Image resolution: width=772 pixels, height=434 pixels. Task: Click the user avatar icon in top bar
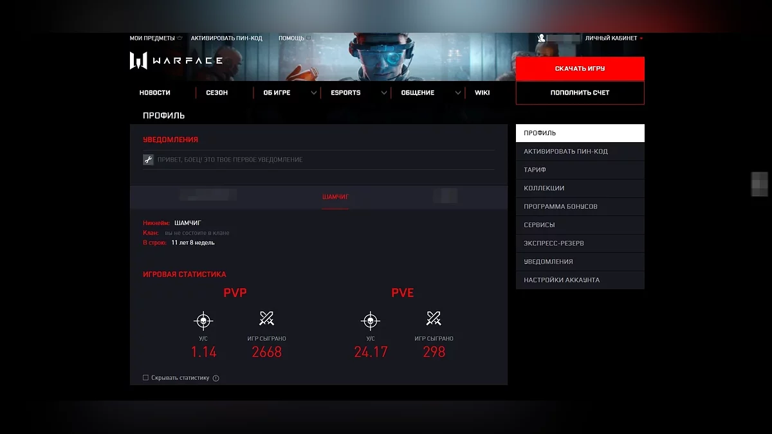point(541,39)
